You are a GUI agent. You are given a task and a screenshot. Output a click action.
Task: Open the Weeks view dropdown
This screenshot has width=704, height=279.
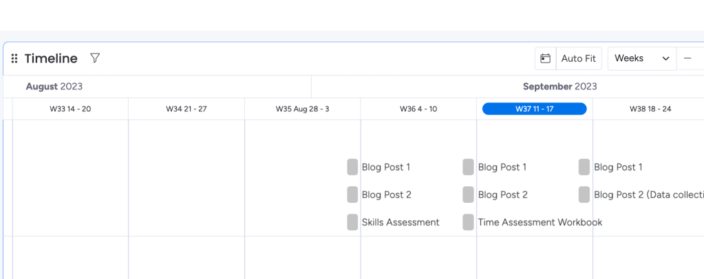point(642,58)
